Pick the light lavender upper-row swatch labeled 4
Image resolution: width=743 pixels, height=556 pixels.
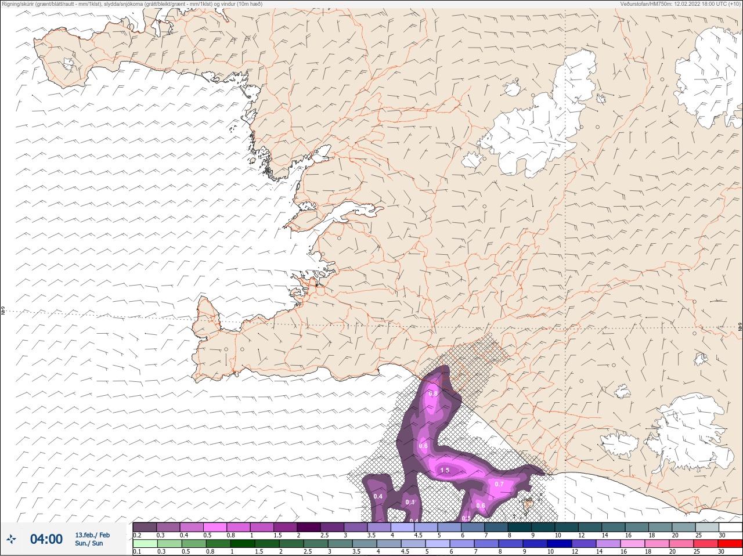(403, 527)
